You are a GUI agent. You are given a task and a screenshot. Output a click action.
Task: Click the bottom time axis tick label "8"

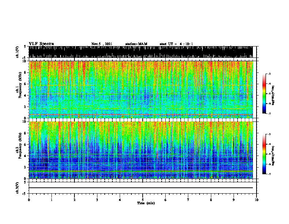pos(211,200)
